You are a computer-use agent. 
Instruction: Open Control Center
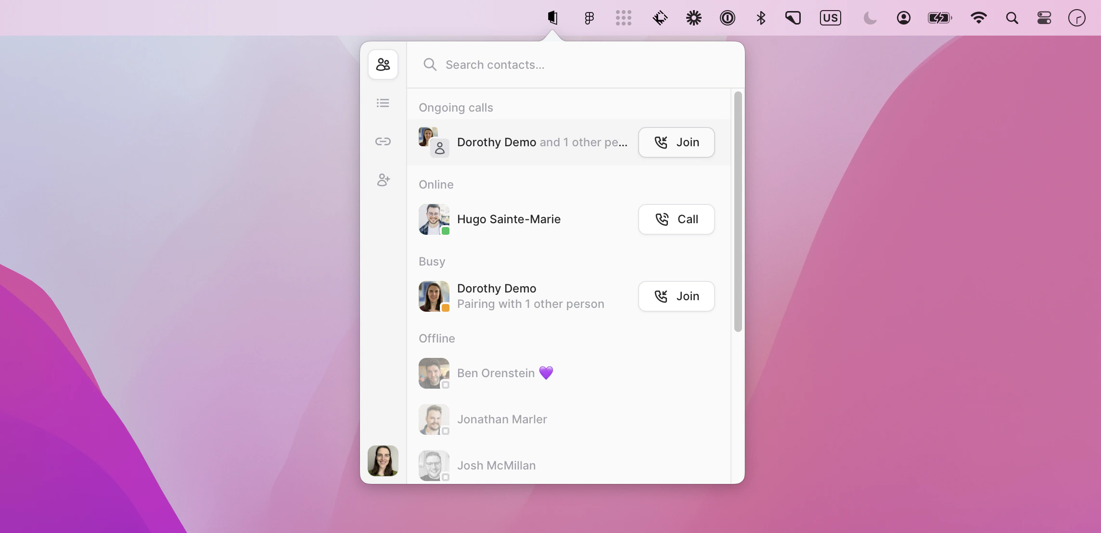coord(1044,18)
